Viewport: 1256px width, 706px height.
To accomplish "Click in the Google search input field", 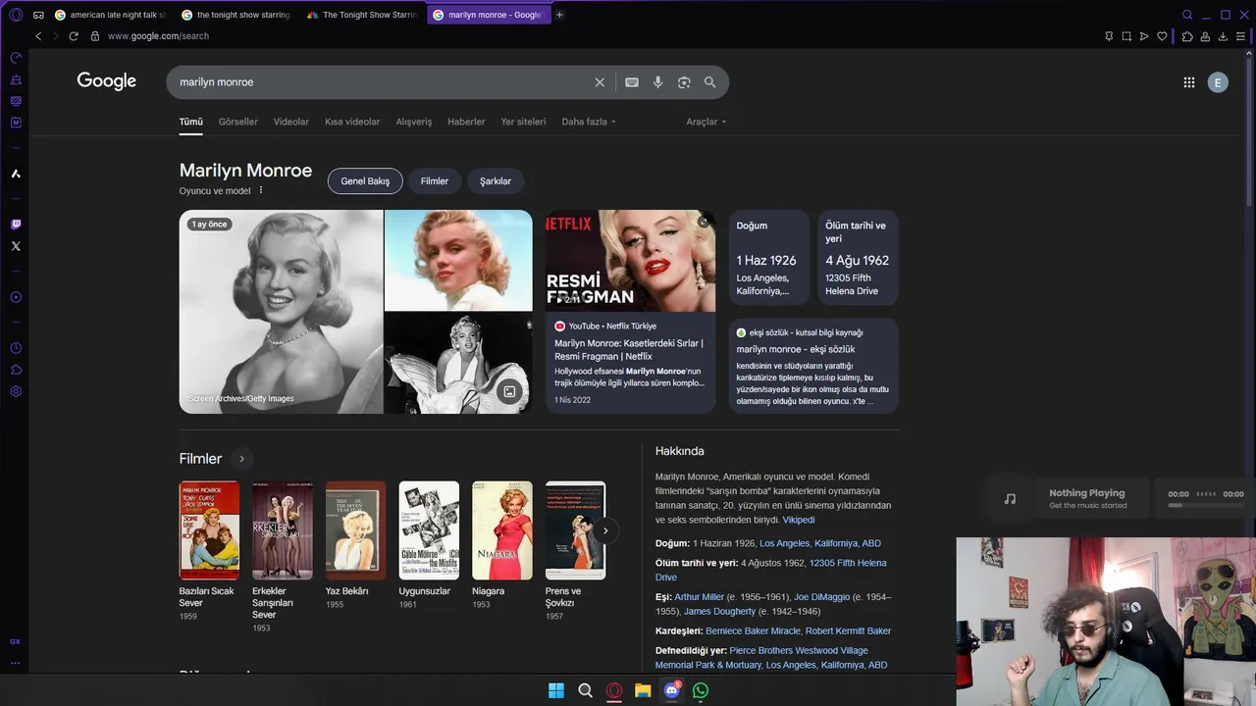I will pos(383,82).
